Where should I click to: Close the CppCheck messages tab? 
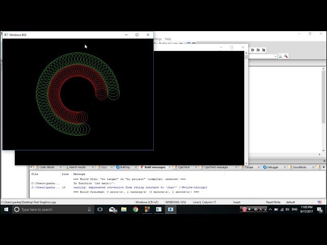(236, 167)
